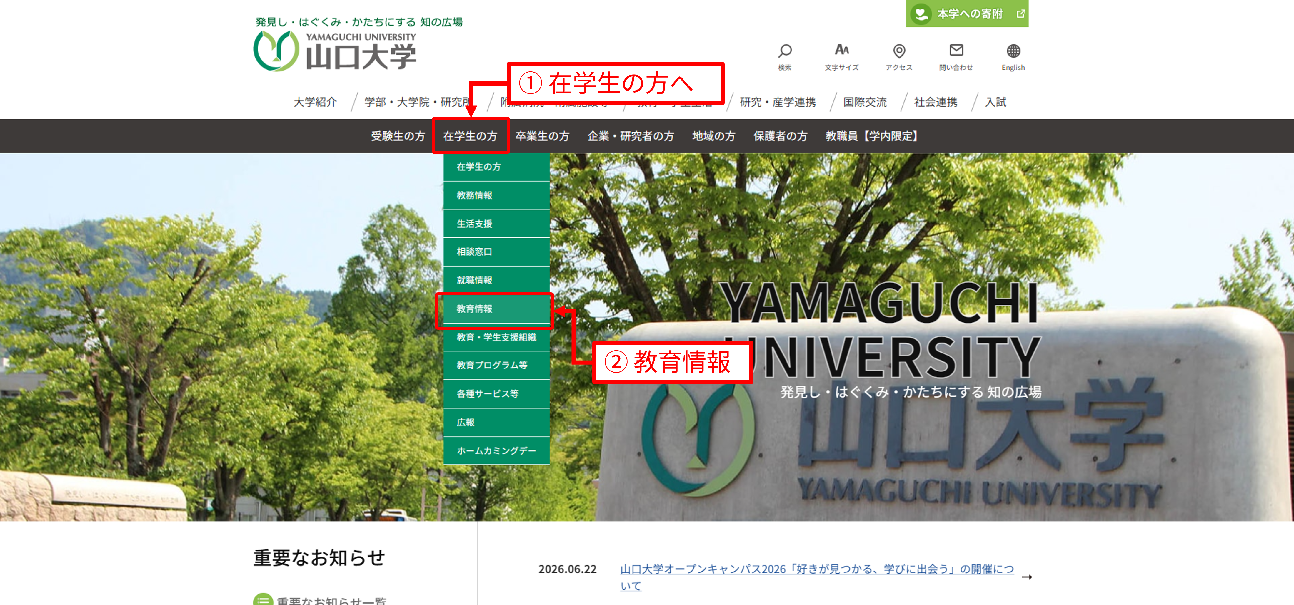Choose 就職情報 in the dropdown
Screen dimensions: 1294x605
(496, 280)
